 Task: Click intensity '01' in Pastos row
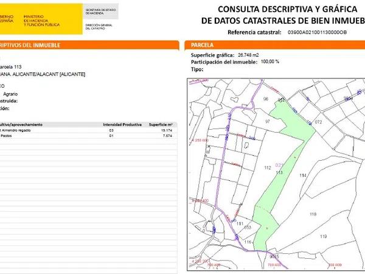point(111,136)
